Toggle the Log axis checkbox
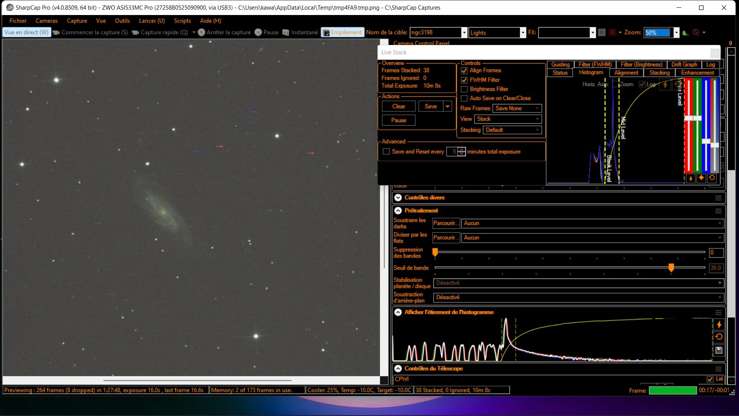The width and height of the screenshot is (739, 416). [x=642, y=84]
